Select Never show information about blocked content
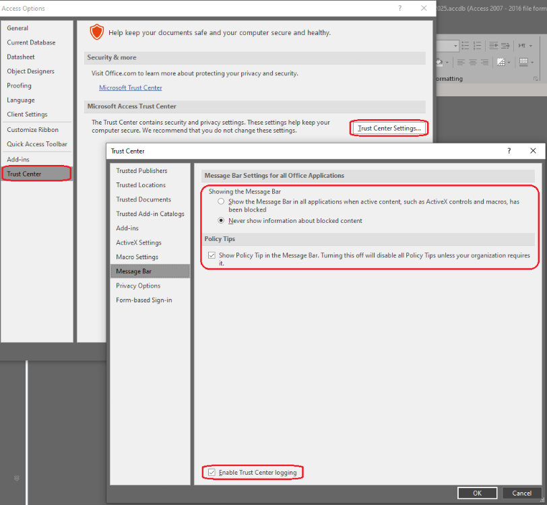This screenshot has width=547, height=505. point(221,220)
